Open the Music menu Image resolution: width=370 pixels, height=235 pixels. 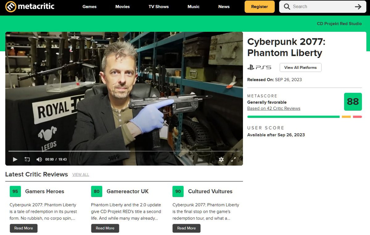point(193,6)
